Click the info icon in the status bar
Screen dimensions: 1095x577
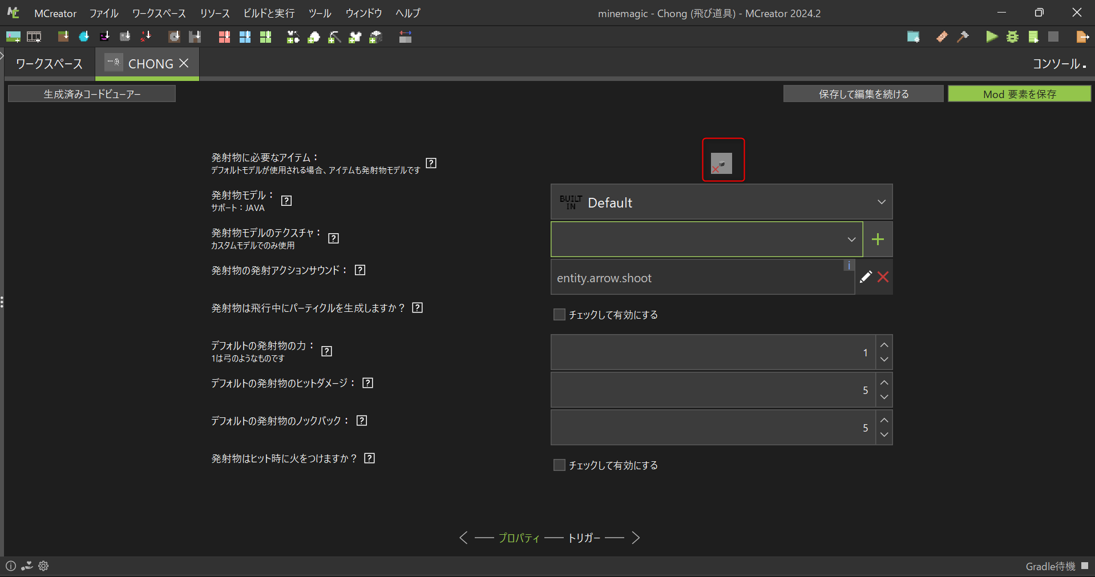11,566
